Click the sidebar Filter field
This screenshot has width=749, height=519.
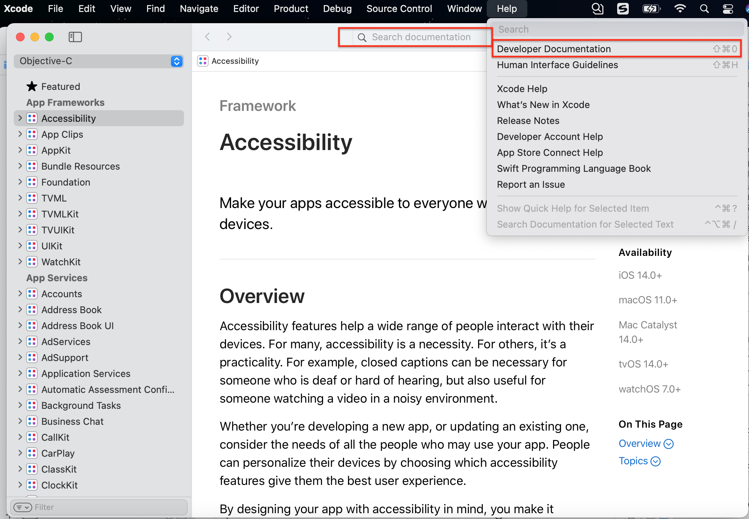click(99, 507)
